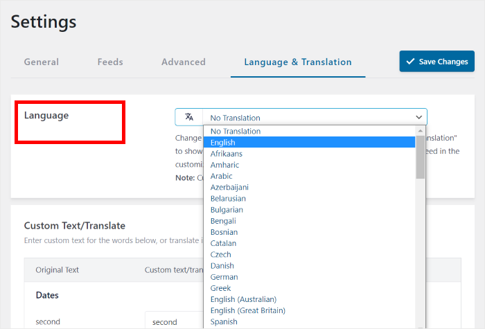Choose English from the language list
Image resolution: width=485 pixels, height=329 pixels.
tap(223, 143)
